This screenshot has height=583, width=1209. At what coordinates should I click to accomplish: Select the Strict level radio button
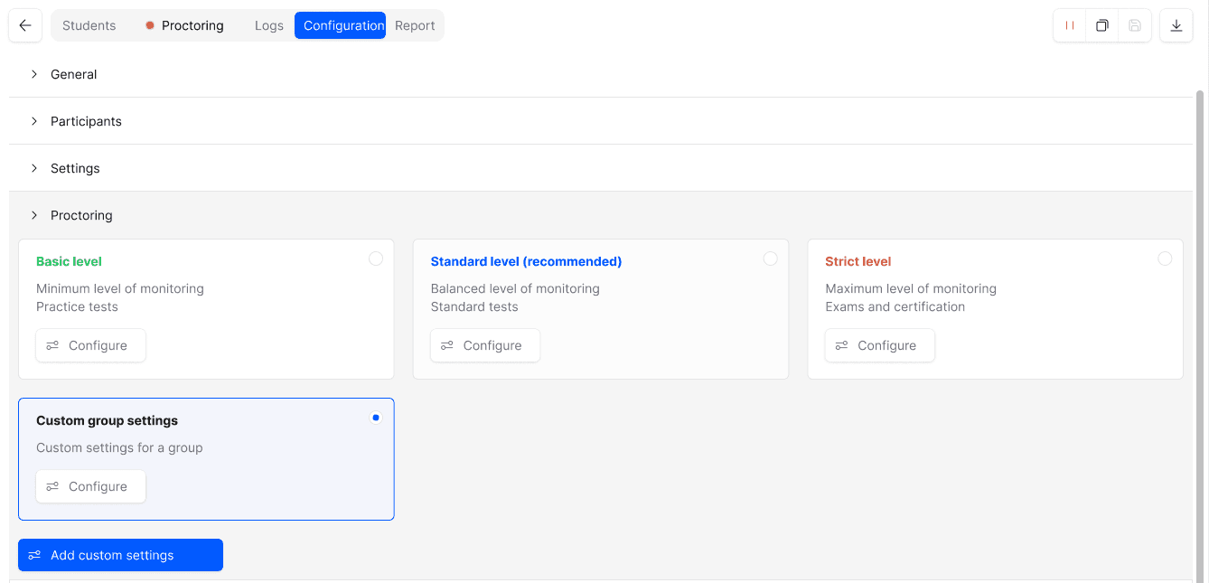point(1165,259)
